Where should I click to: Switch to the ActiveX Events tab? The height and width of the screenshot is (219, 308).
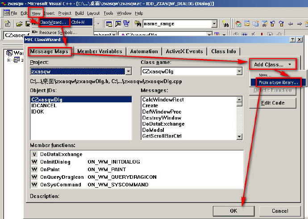184,51
